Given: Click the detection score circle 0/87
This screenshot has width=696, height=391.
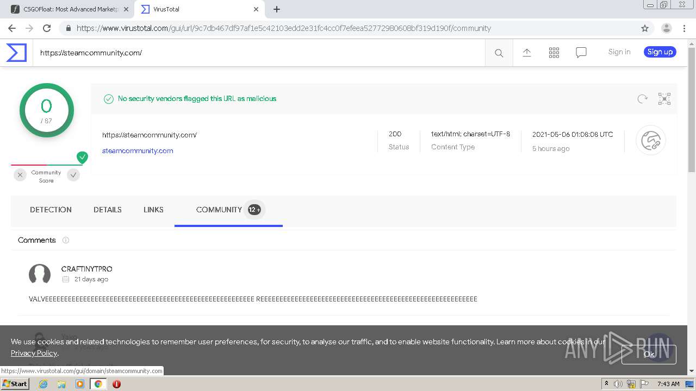Looking at the screenshot, I should coord(47,110).
